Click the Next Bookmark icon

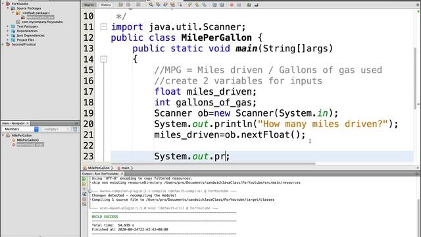point(197,5)
